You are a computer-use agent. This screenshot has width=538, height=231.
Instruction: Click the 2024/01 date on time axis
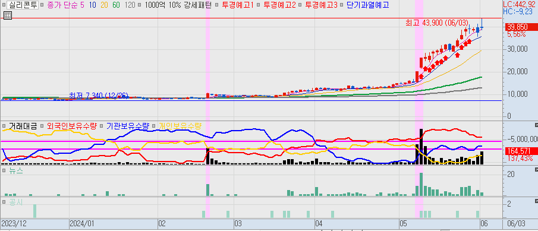tap(81, 224)
